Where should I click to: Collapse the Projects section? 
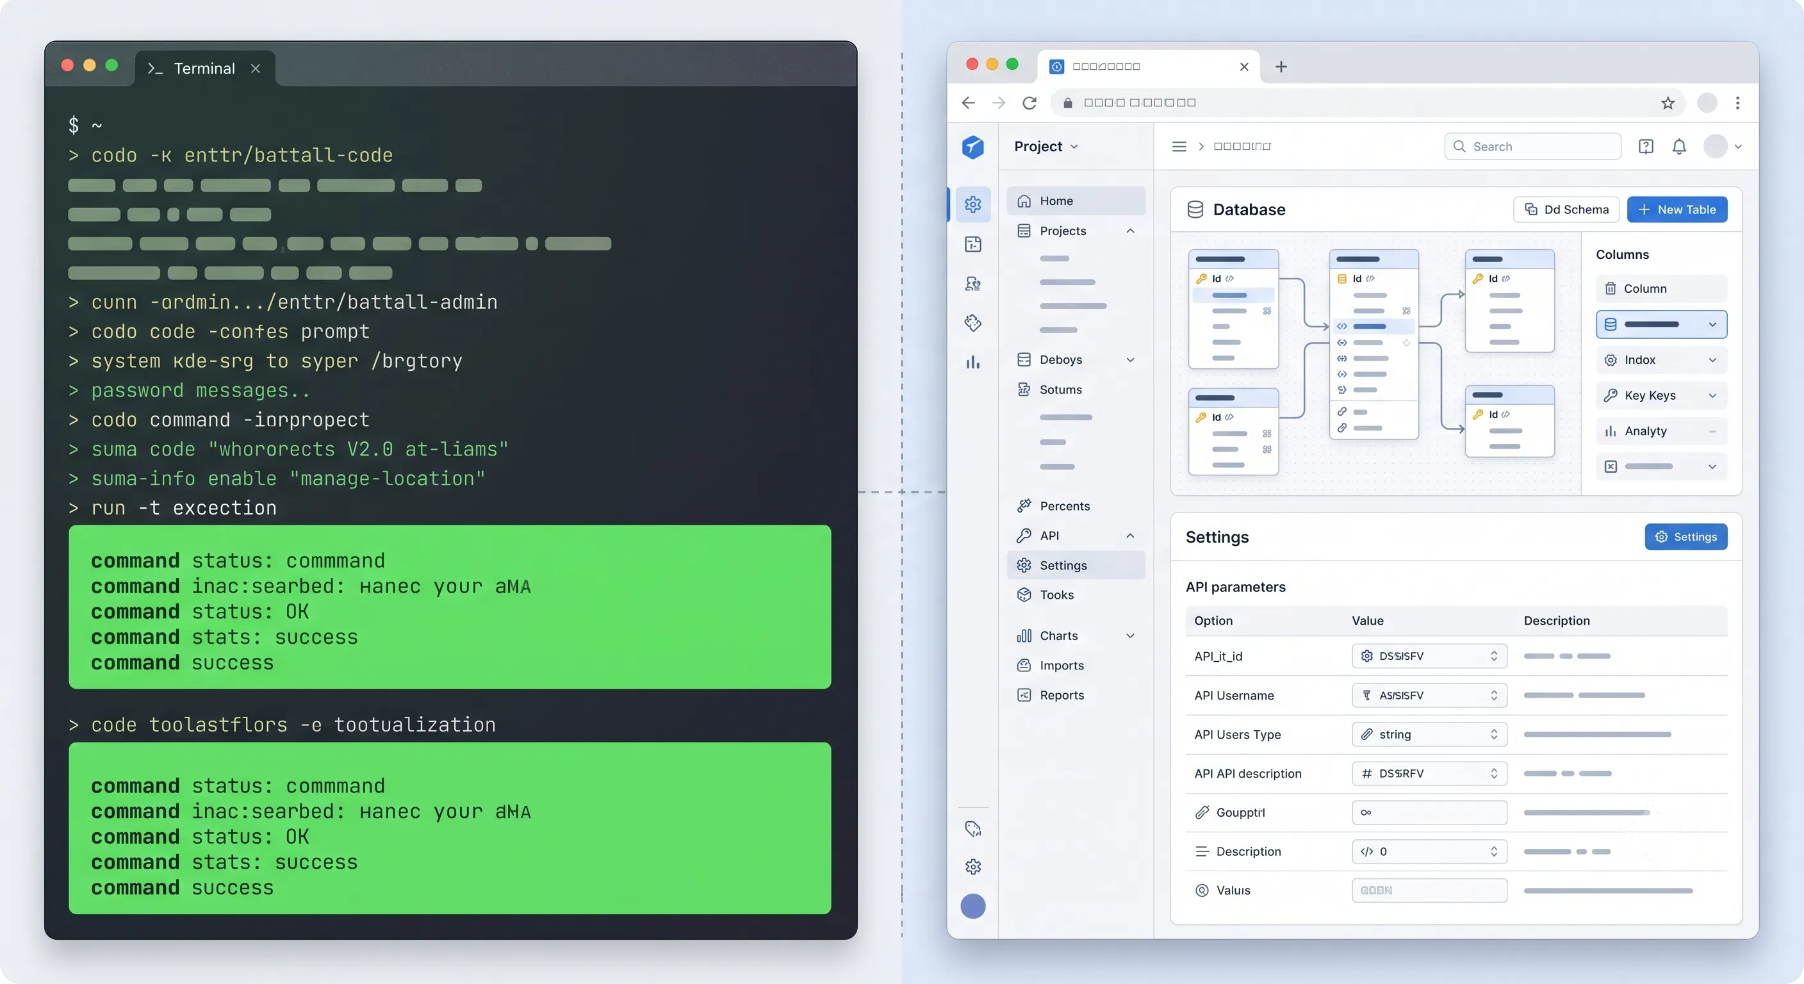1130,231
